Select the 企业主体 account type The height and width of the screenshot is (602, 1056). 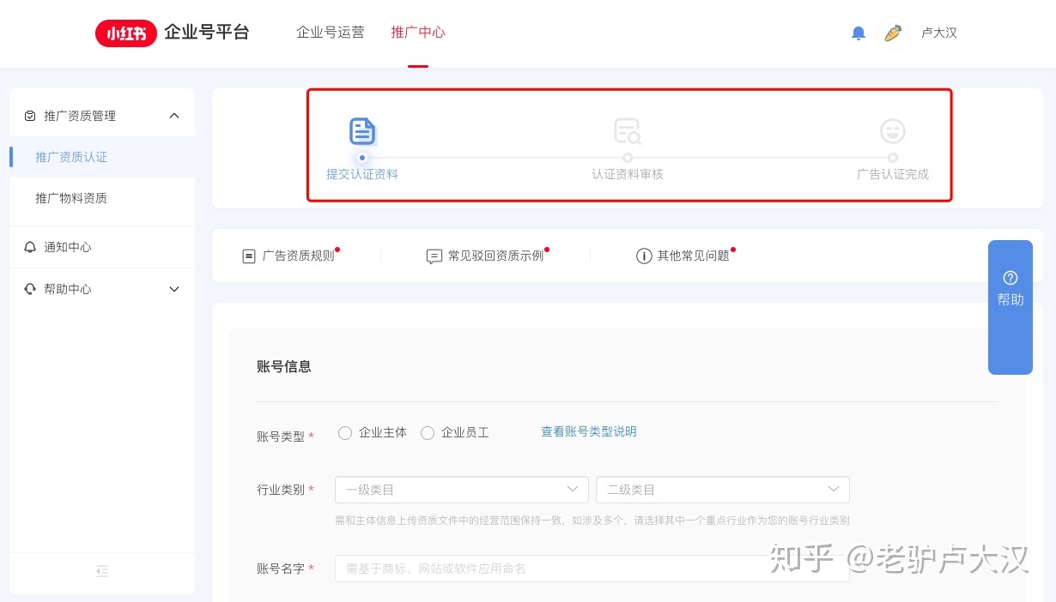345,433
